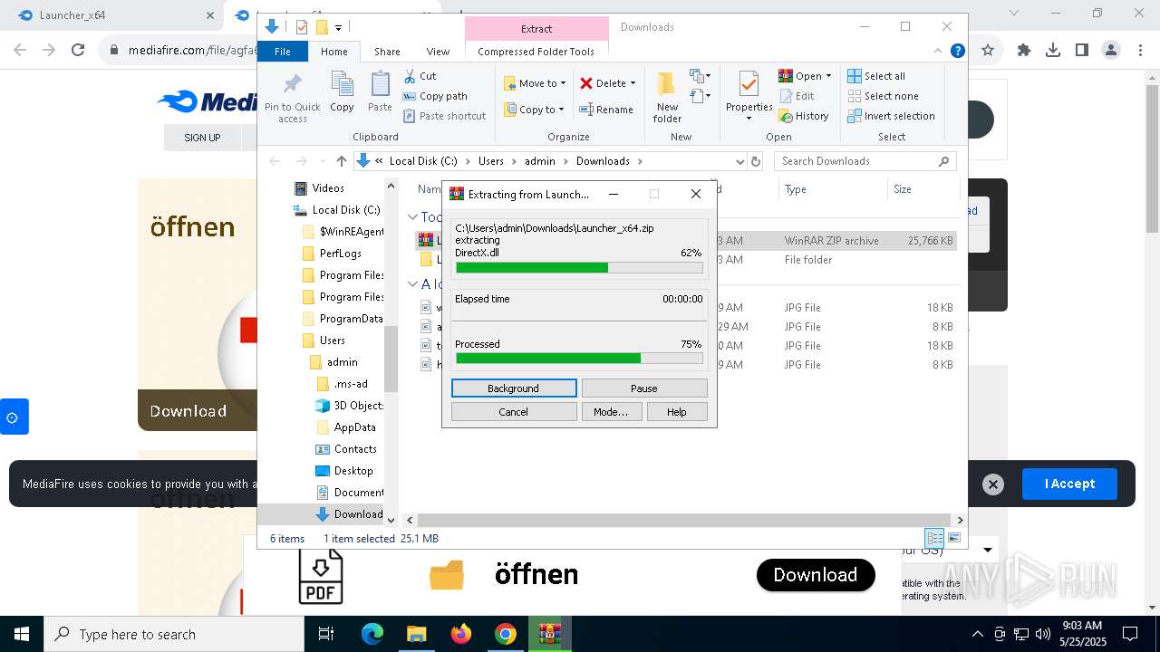Click the Pin to Quick access icon
The height and width of the screenshot is (652, 1160).
(292, 98)
